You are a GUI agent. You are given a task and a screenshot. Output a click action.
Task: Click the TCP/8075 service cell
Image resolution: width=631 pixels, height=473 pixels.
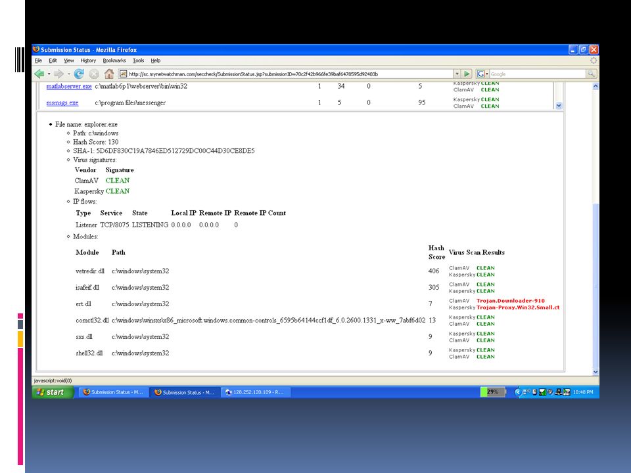click(x=114, y=225)
